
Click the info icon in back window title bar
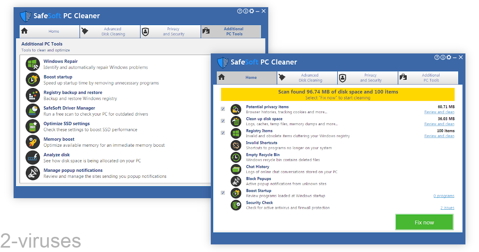tap(245, 11)
